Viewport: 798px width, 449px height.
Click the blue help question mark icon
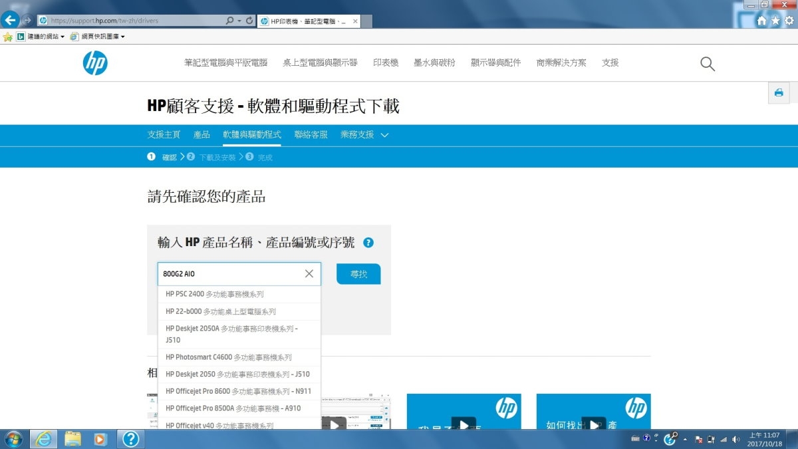(x=368, y=243)
